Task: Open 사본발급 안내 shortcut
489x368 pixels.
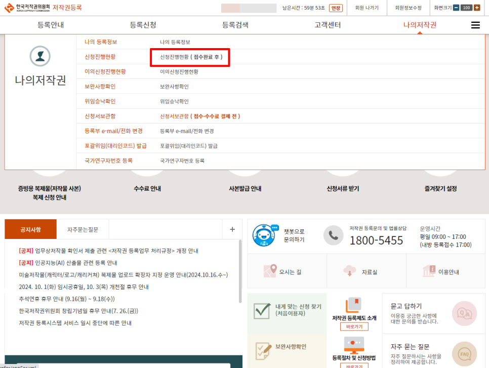Action: point(245,188)
